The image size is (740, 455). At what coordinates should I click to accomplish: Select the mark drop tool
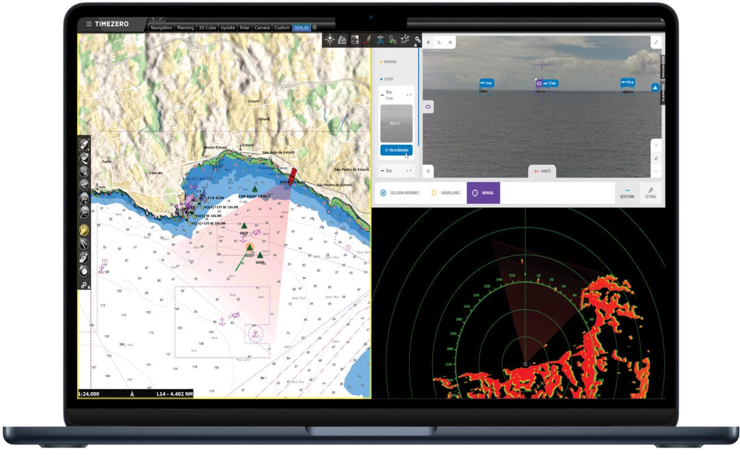click(x=84, y=271)
